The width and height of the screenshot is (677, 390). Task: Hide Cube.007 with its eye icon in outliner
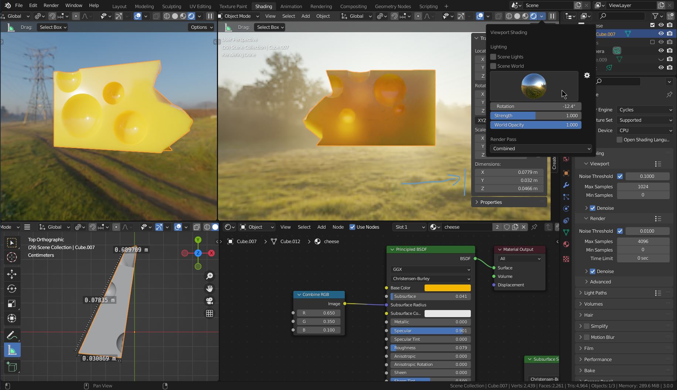click(x=661, y=34)
